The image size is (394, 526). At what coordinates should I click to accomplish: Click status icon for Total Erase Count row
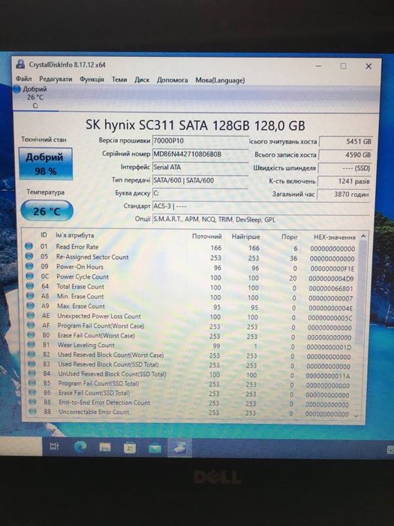[30, 286]
